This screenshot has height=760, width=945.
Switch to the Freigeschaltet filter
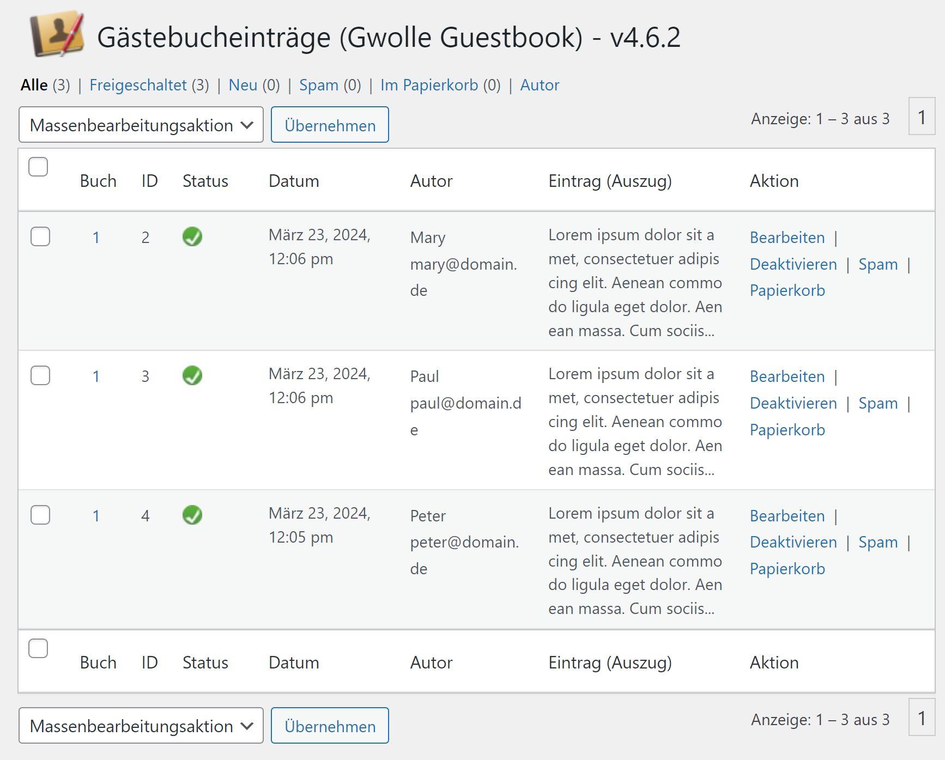click(x=138, y=85)
